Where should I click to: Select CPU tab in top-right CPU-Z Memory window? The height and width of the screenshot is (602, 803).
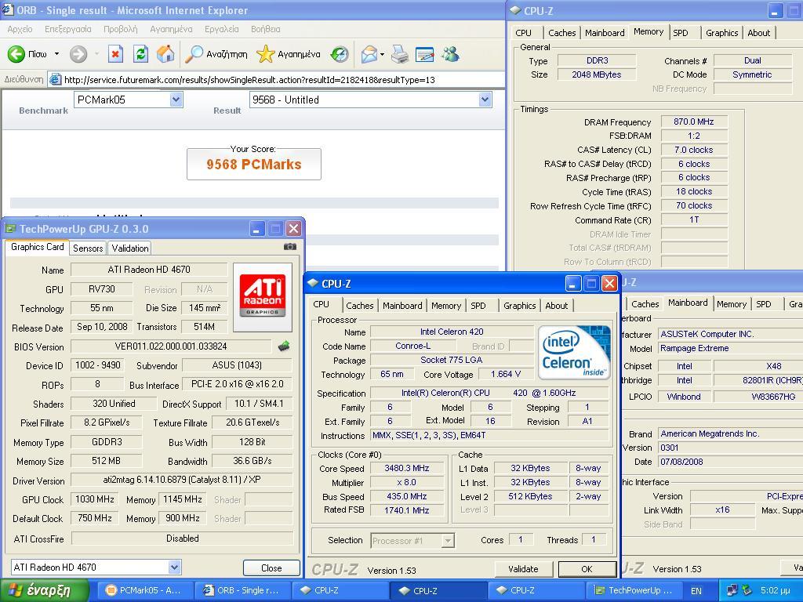[x=523, y=33]
